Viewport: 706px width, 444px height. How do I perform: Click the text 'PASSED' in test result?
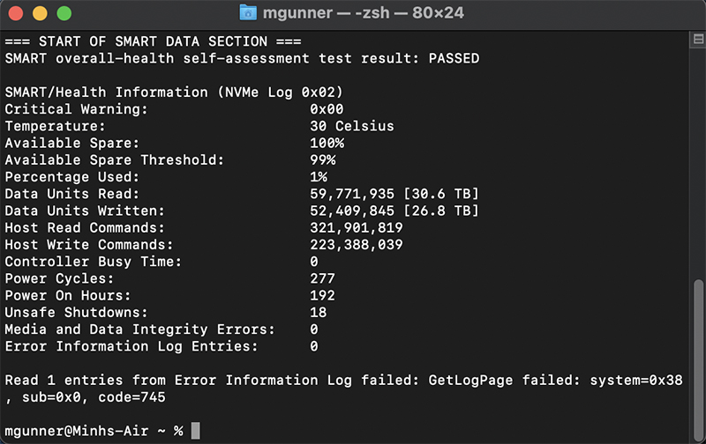tap(454, 58)
